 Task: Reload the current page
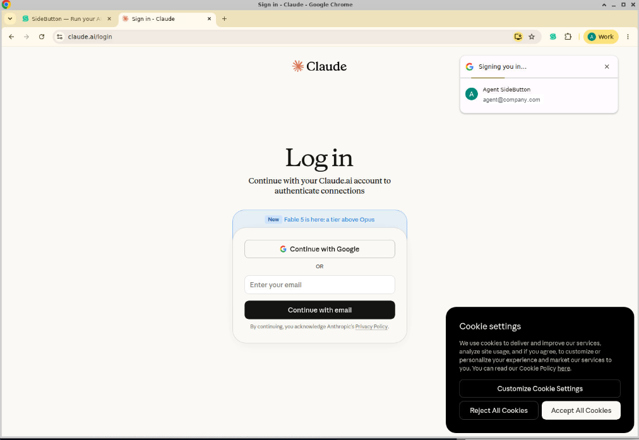42,37
